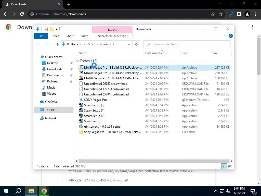Open Desktop in the navigation pane
The image size is (261, 196).
pos(53,63)
